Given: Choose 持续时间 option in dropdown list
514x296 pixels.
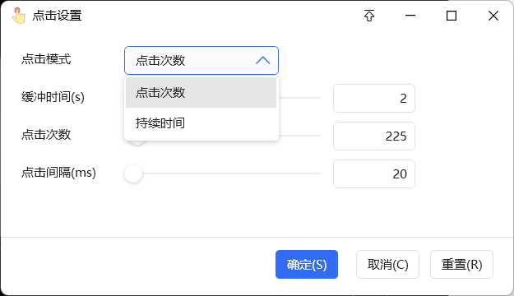Looking at the screenshot, I should click(x=201, y=123).
